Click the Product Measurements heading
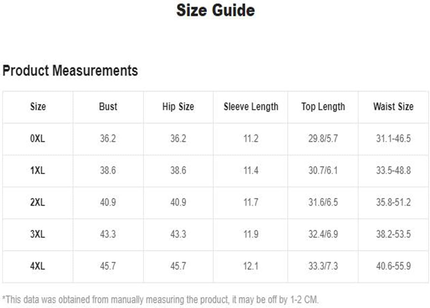Image resolution: width=430 pixels, height=308 pixels. coord(70,70)
